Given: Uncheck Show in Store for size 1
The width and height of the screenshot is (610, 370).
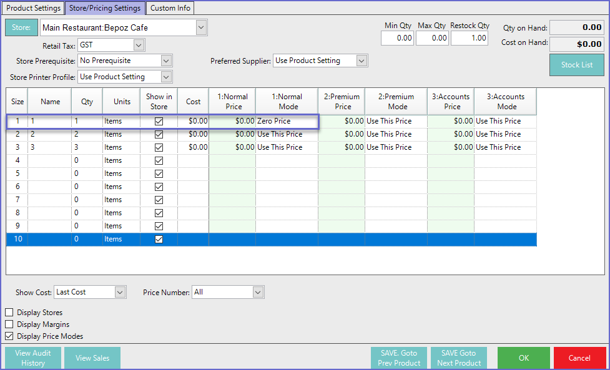Looking at the screenshot, I should [x=159, y=121].
